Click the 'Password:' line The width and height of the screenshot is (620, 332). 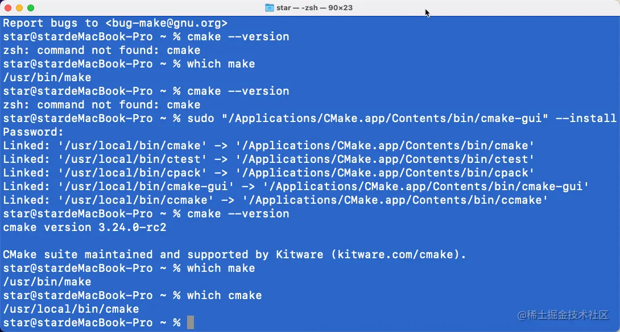click(33, 132)
